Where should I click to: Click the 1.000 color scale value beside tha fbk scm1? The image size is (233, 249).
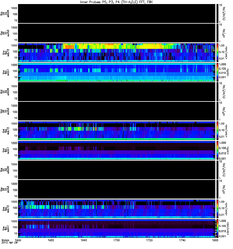tap(222, 64)
